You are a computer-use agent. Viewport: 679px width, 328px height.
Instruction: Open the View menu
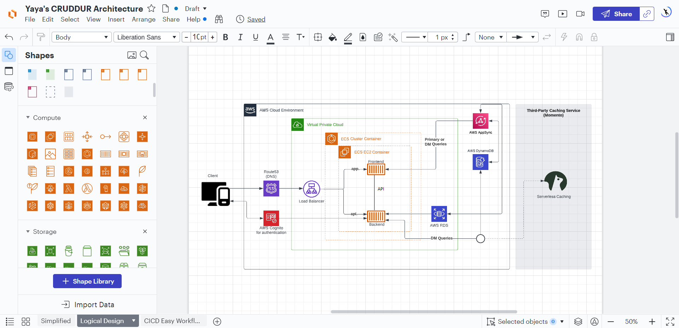click(94, 19)
